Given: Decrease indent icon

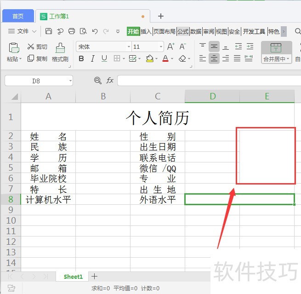Looking at the screenshot, I should pyautogui.click(x=238, y=46).
